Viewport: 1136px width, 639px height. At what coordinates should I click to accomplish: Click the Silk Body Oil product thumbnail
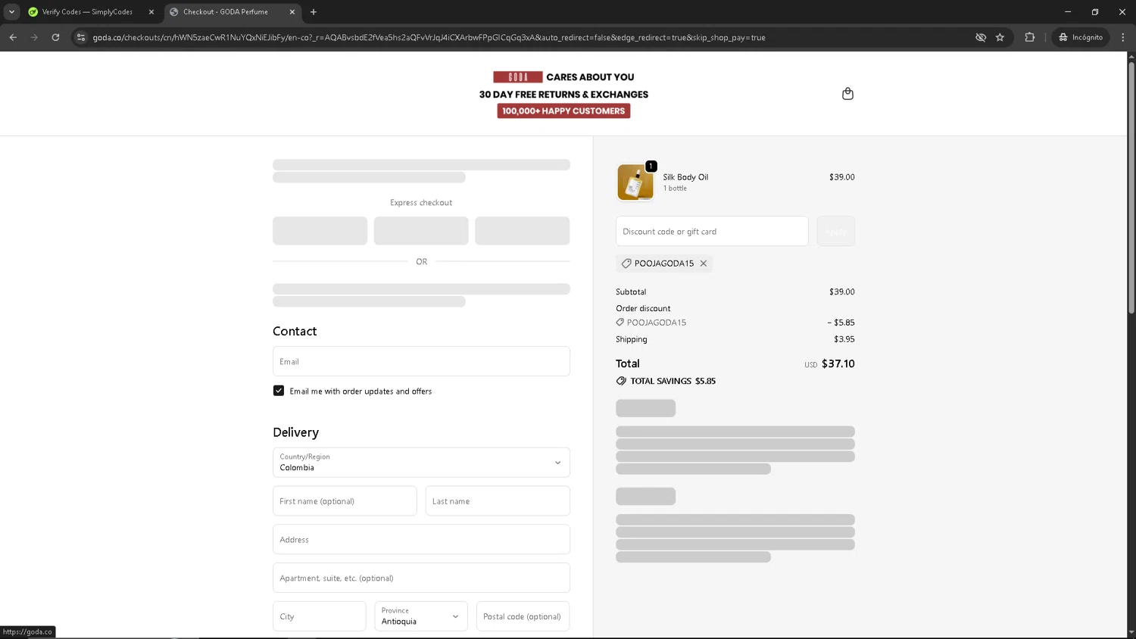coord(635,182)
